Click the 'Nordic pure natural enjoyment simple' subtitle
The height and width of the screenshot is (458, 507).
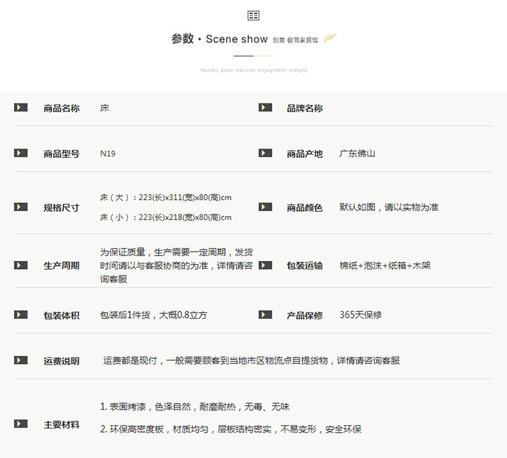pos(253,70)
